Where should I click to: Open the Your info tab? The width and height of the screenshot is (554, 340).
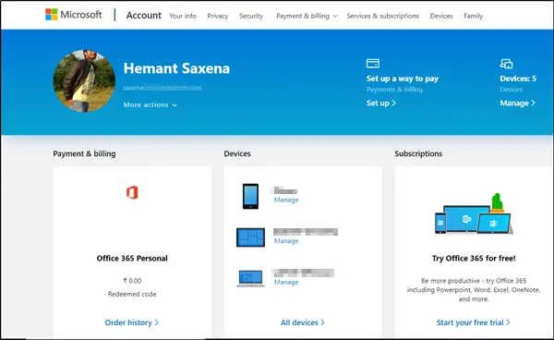[x=182, y=16]
